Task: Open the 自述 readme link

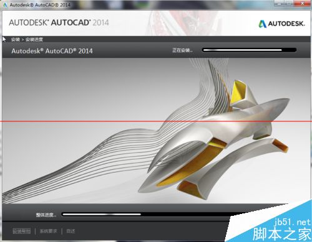Action: coord(71,231)
